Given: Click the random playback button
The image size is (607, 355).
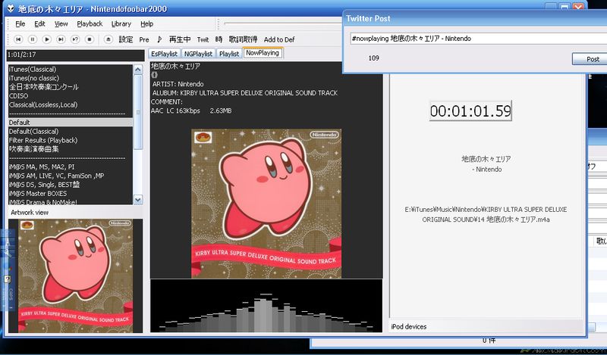Looking at the screenshot, I should tap(75, 39).
